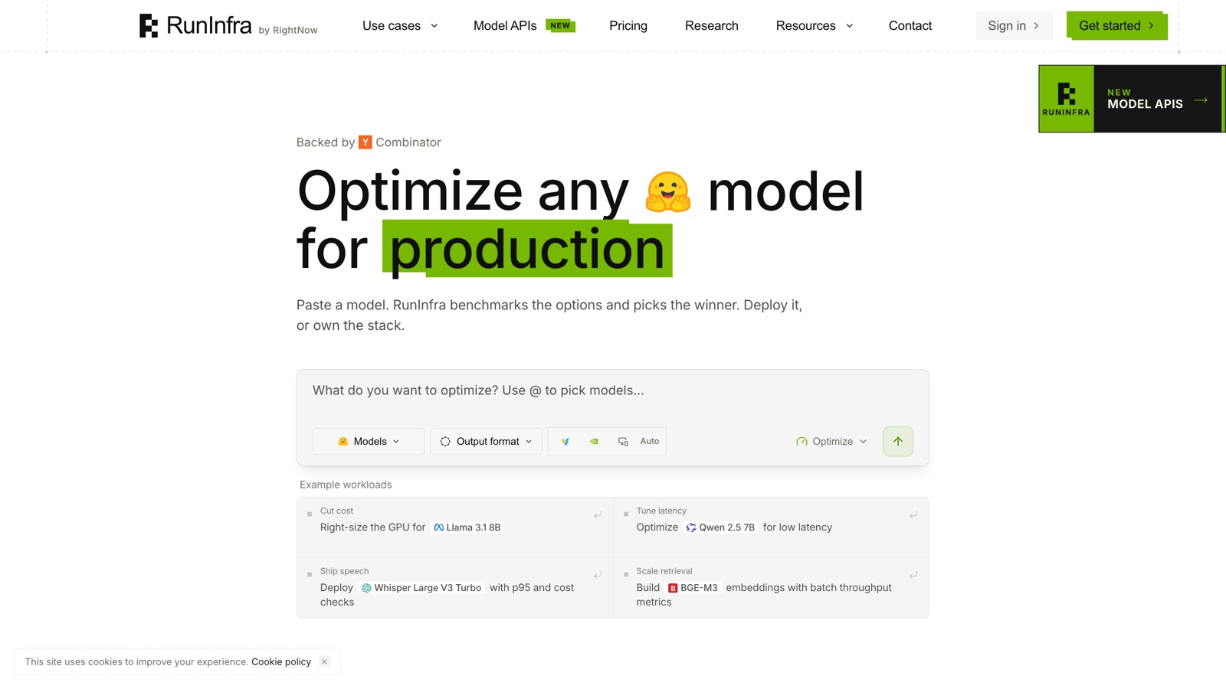Click the Llama 3.1 8B model chip
This screenshot has height=689, width=1226.
(467, 527)
